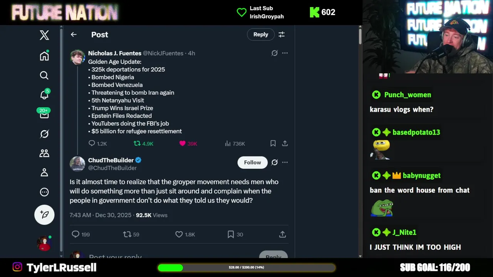Open repost menu on ChudTheBuilder post
Image resolution: width=493 pixels, height=277 pixels.
(127, 234)
